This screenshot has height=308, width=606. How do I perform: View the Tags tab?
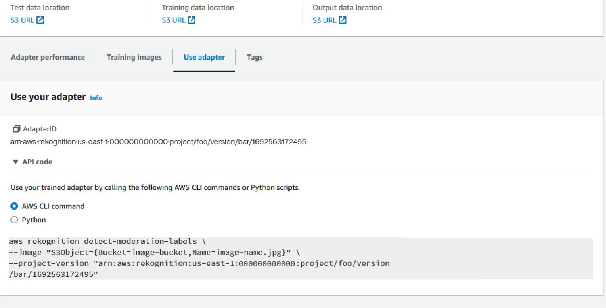(x=255, y=57)
